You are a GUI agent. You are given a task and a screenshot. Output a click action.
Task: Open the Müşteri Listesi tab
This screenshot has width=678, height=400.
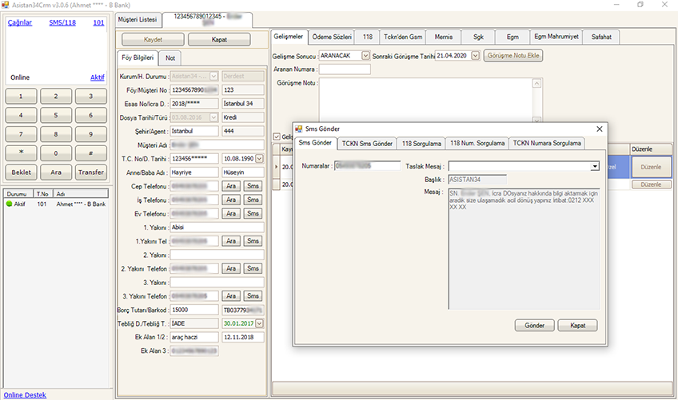138,20
